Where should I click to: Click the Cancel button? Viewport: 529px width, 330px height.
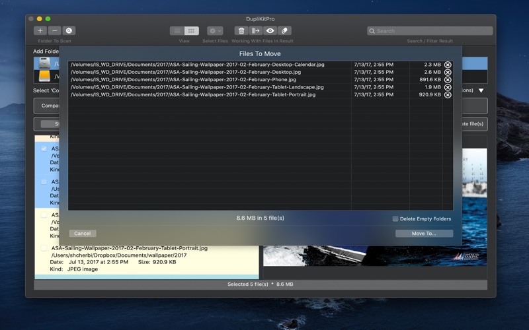coord(82,234)
